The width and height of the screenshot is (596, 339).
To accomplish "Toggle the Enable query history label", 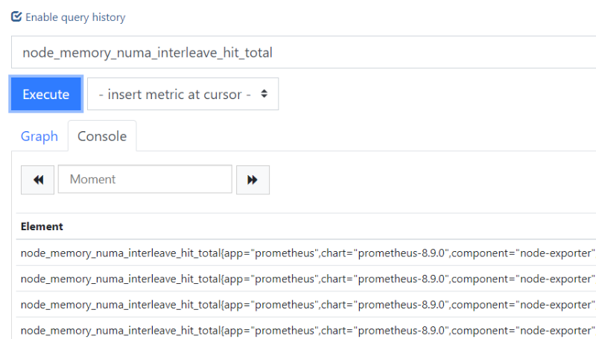I will 75,17.
